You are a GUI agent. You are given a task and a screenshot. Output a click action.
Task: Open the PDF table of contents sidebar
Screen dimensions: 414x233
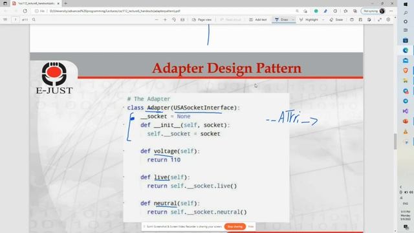(x=5, y=19)
